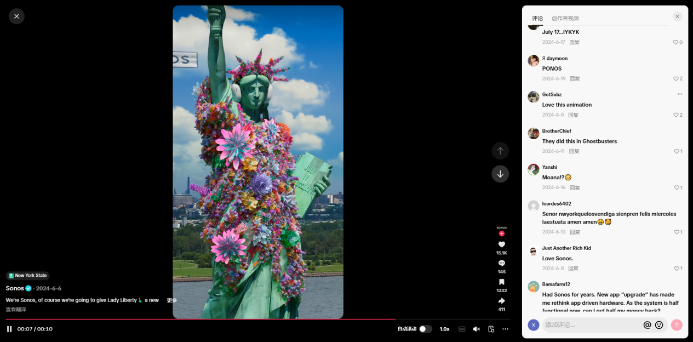Reply to BrotherChief's comment

click(574, 151)
